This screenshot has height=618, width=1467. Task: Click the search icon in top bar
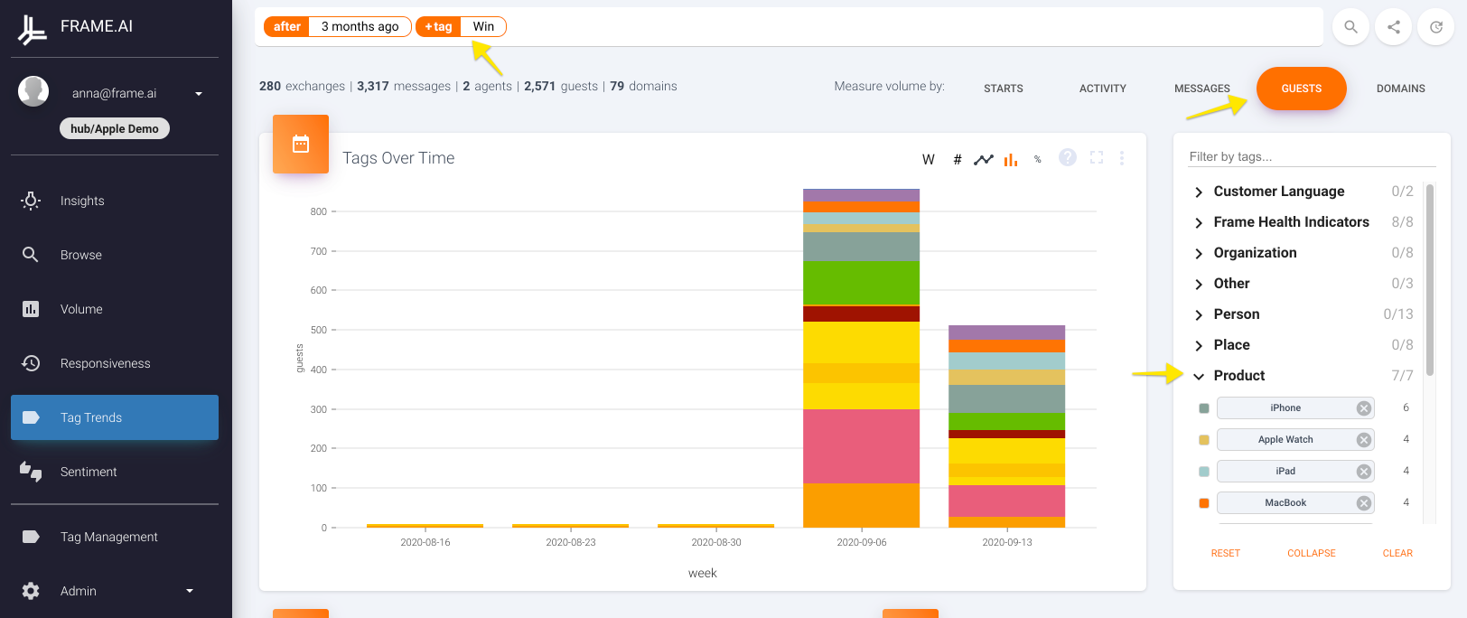click(x=1350, y=27)
